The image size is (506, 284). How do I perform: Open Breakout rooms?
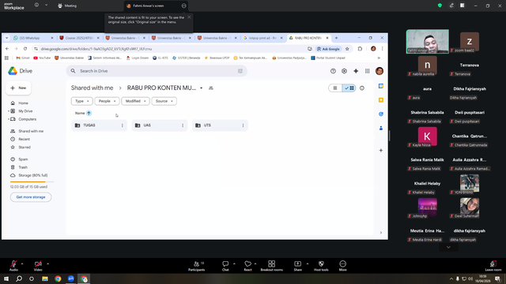[272, 266]
